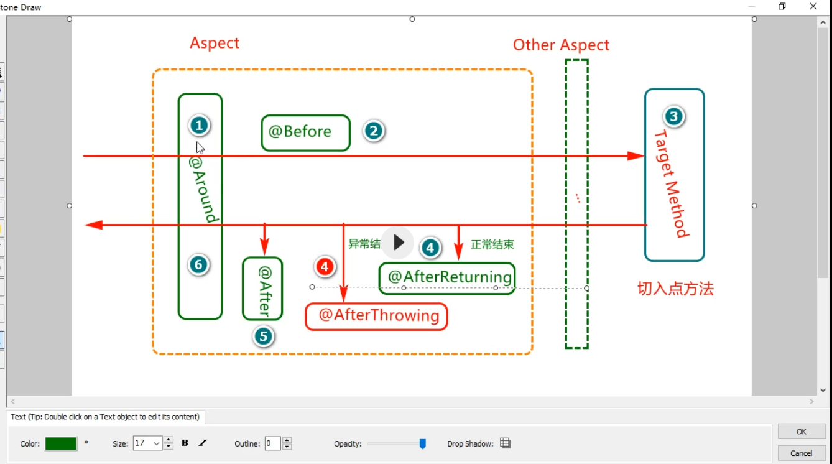Select the teal numbered circle 4
The width and height of the screenshot is (832, 464).
[x=430, y=248]
